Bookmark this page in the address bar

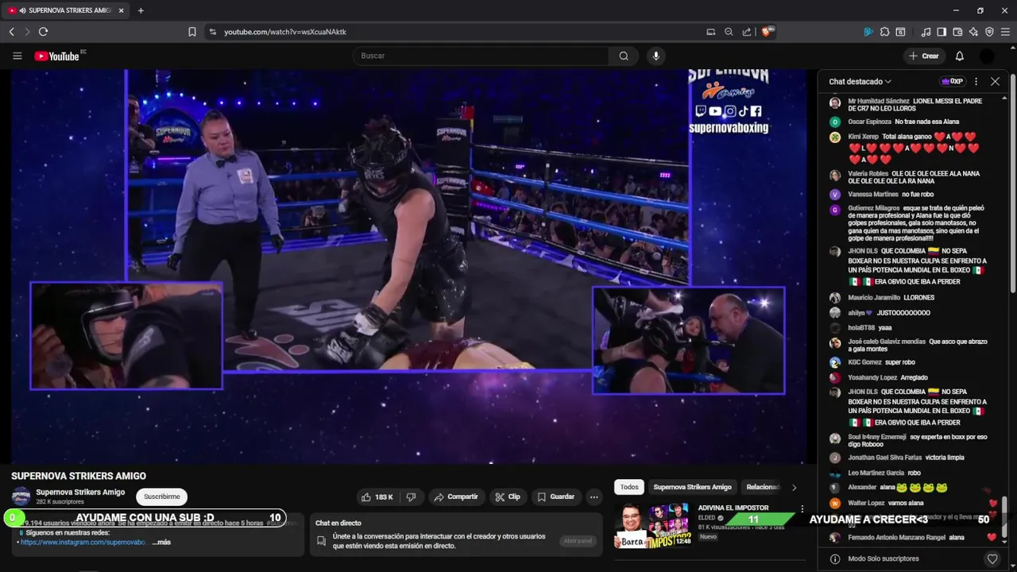(x=191, y=32)
